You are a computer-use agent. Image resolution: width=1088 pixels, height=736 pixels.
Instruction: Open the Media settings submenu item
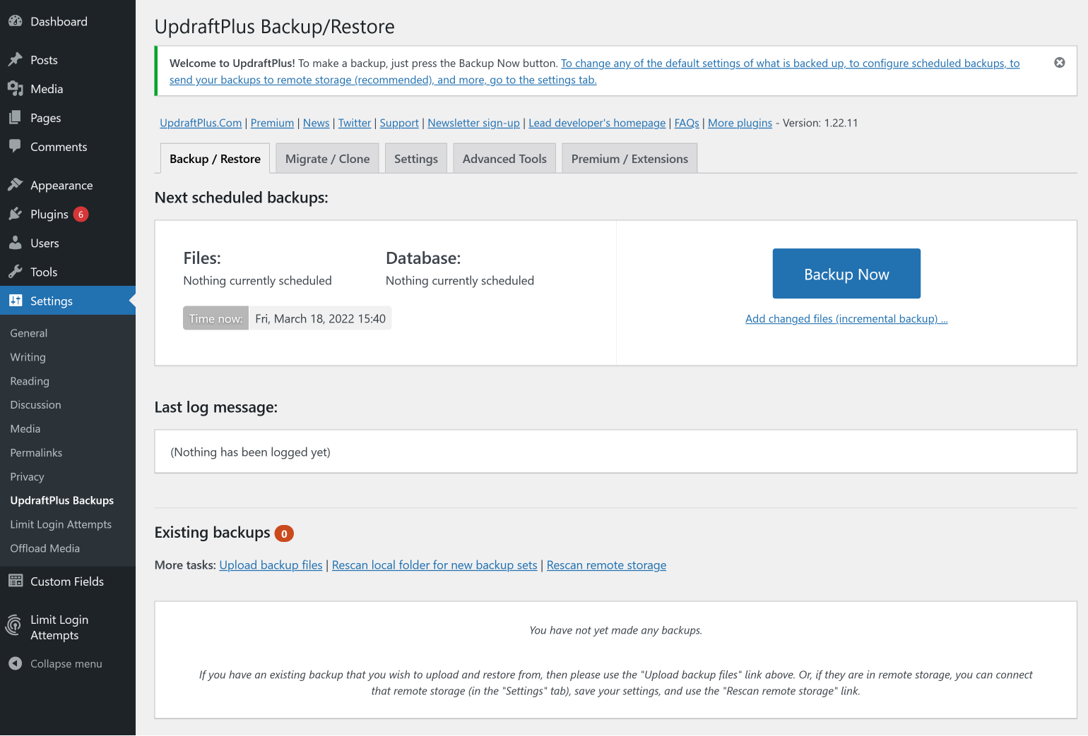[25, 429]
